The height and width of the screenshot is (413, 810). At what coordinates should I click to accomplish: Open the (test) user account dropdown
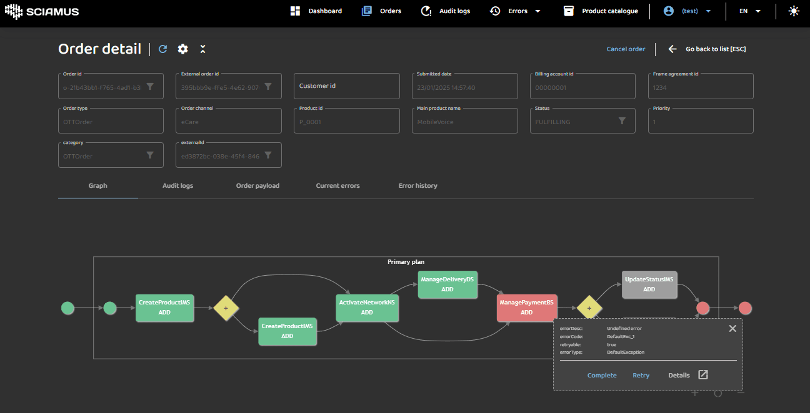tap(687, 11)
